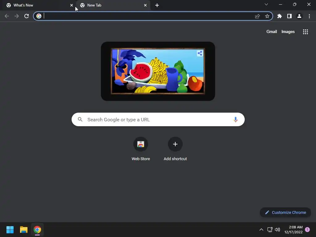Expand the tab search chevron
Image resolution: width=316 pixels, height=237 pixels.
[266, 4]
